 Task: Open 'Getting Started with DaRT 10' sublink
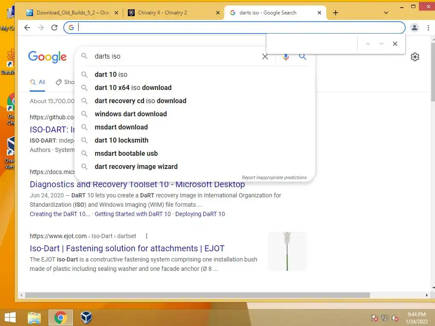click(133, 214)
